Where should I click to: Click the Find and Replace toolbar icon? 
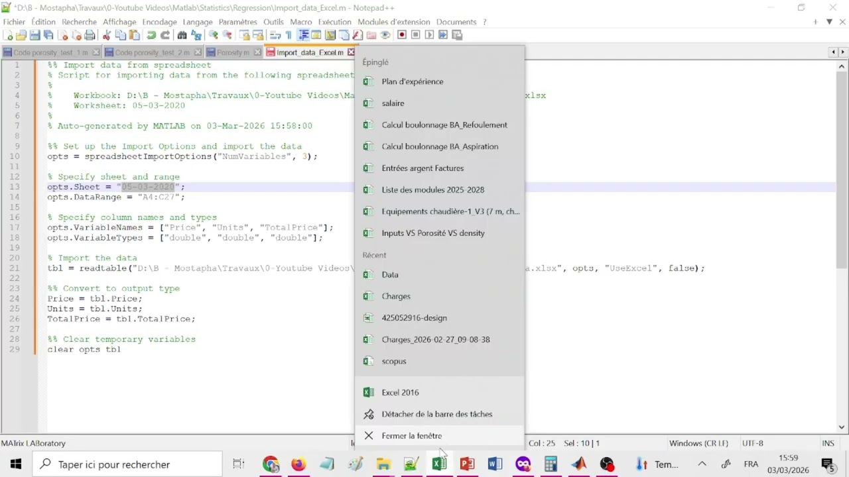196,35
